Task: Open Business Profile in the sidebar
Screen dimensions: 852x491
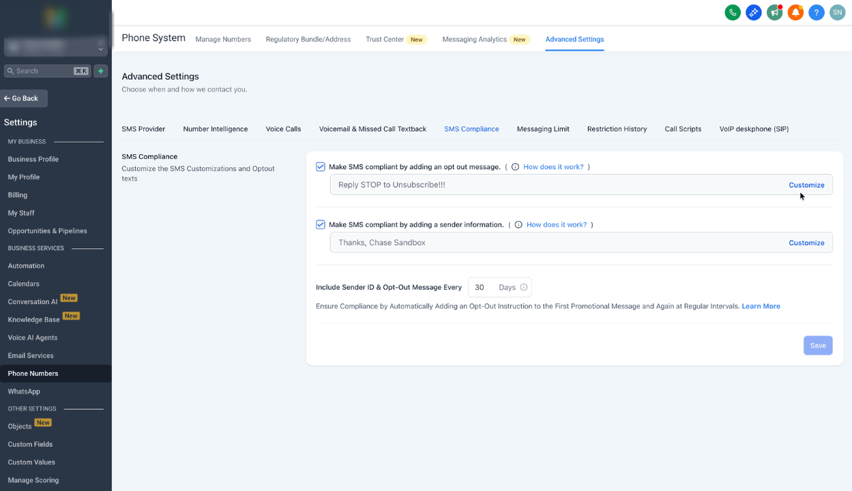Action: click(x=33, y=159)
